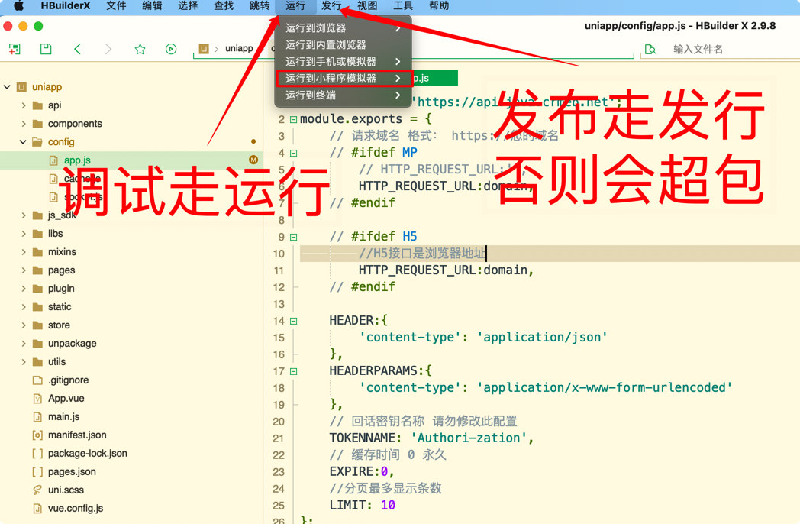Click the bookmark star icon
Viewport: 800px width, 524px height.
click(140, 49)
